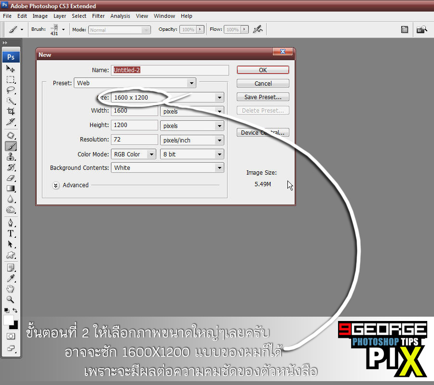Swap foreground and background colors

click(15, 310)
